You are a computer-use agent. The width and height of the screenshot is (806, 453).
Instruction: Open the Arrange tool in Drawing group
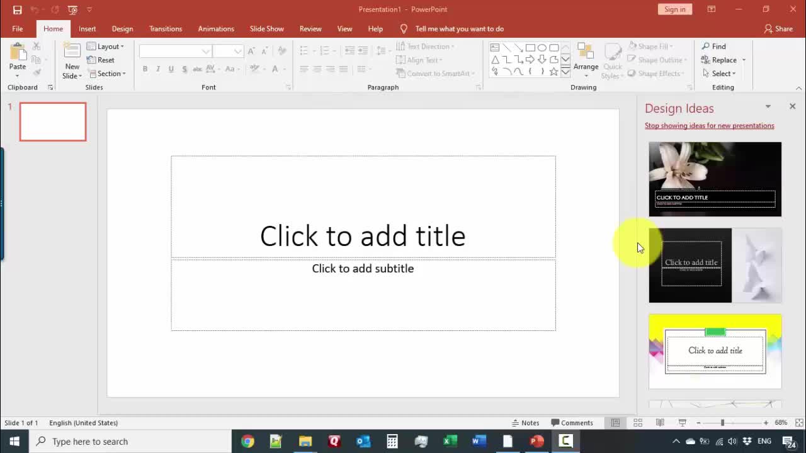tap(586, 59)
